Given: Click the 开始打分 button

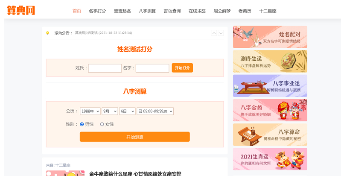Looking at the screenshot, I should 182,68.
